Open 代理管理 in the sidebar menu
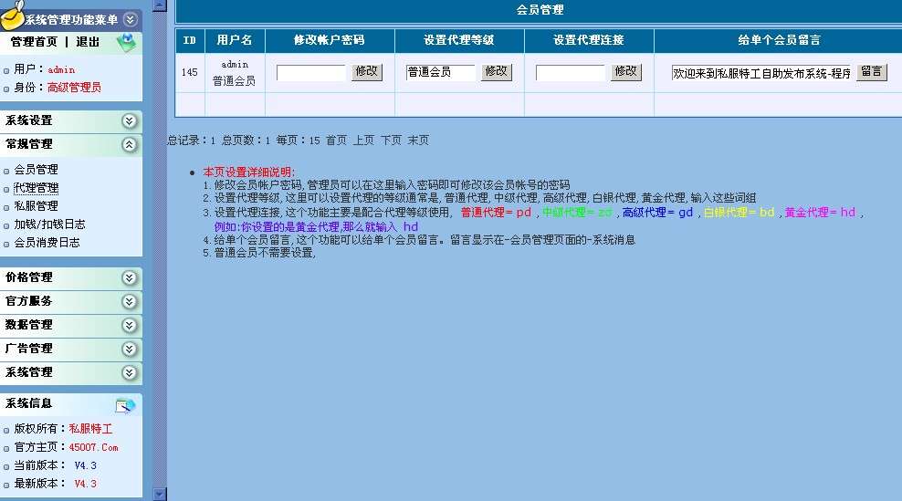 click(36, 188)
